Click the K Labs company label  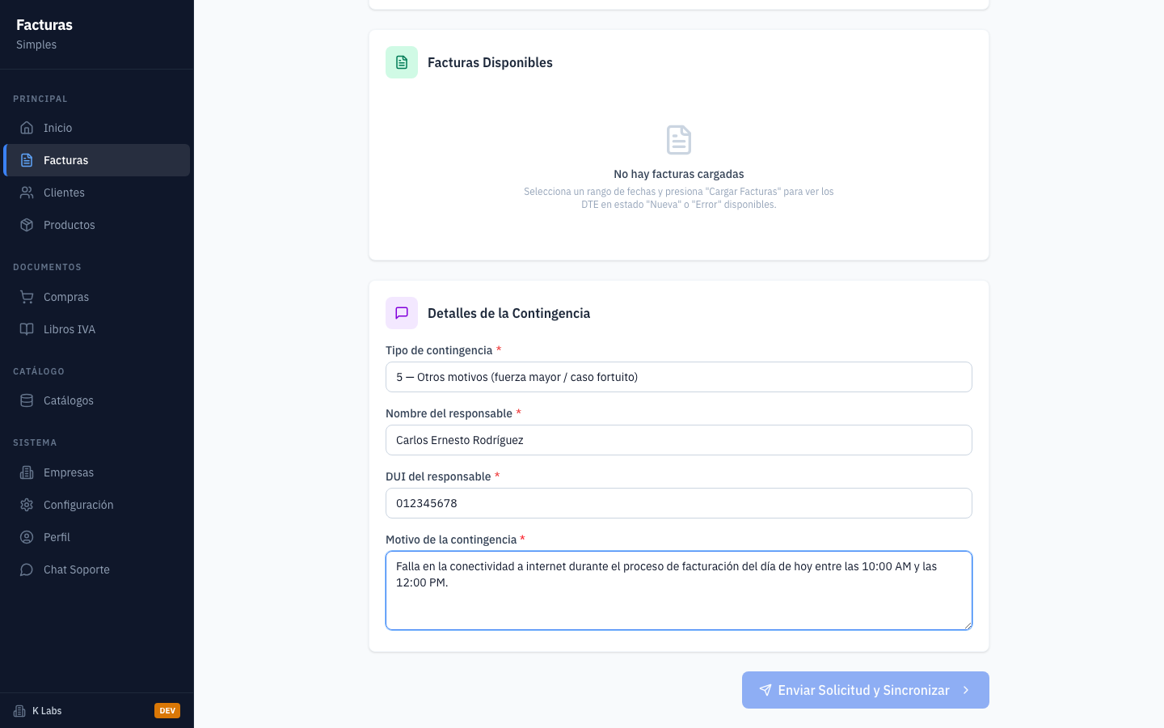click(47, 711)
